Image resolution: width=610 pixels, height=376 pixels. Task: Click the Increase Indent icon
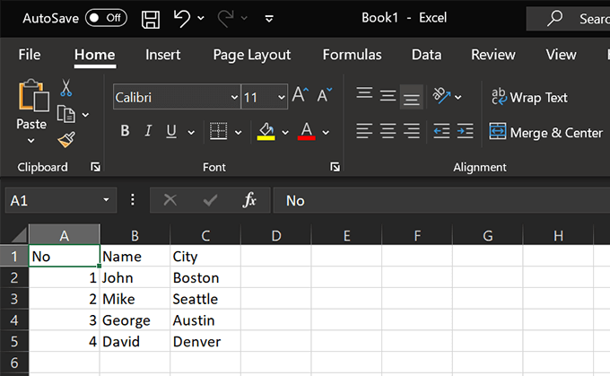pyautogui.click(x=465, y=132)
